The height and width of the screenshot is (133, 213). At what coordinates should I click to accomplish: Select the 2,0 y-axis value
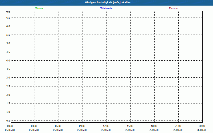pos(8,95)
